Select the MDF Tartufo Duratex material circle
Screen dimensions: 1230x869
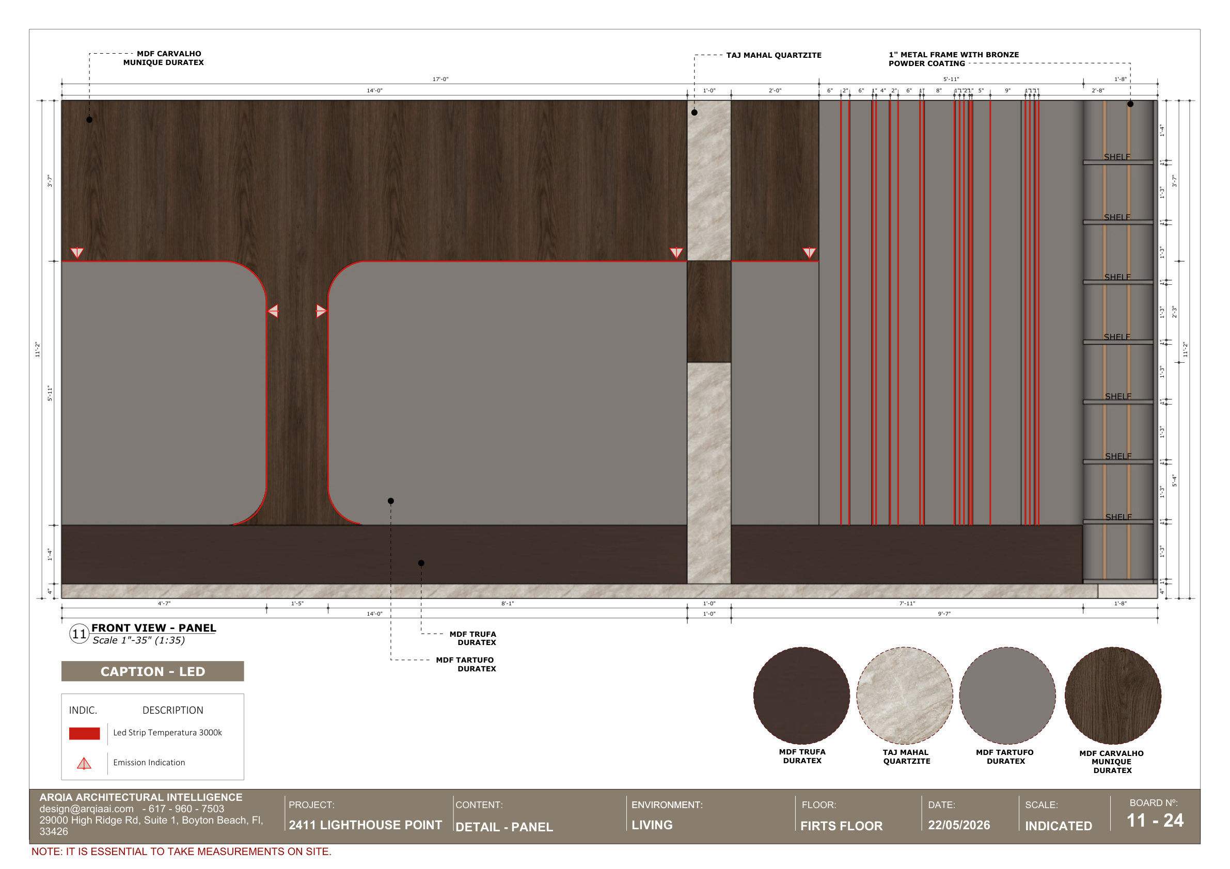coord(1007,696)
